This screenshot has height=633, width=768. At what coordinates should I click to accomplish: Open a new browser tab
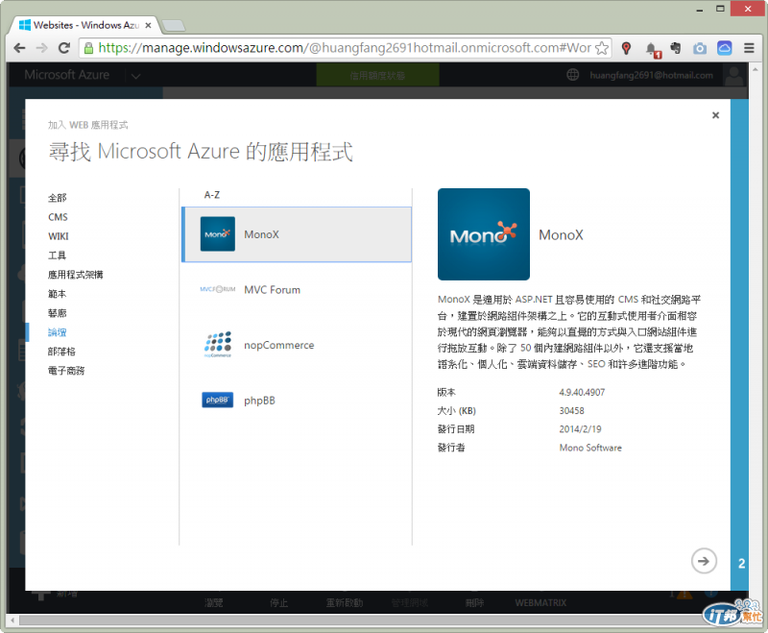pos(174,25)
